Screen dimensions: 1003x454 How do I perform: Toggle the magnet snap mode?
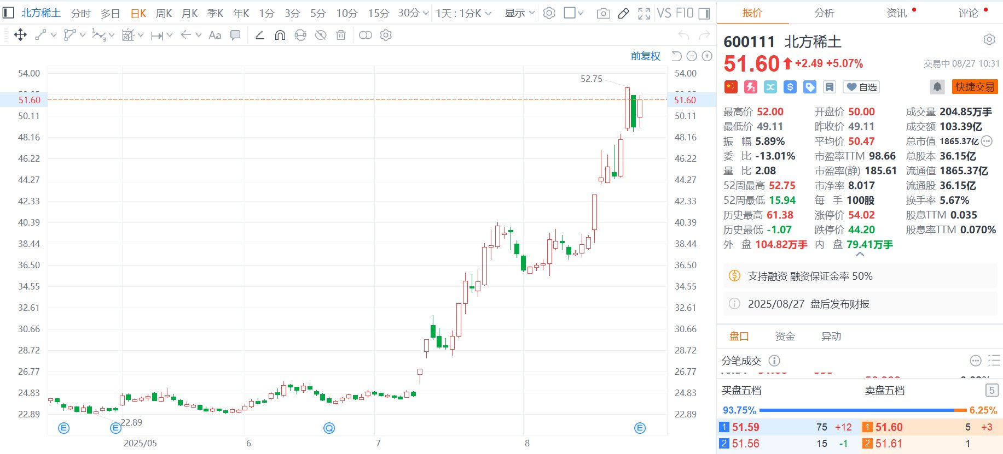coord(280,35)
